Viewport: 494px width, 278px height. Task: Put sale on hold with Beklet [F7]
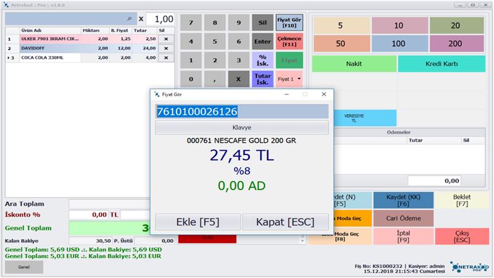(462, 200)
